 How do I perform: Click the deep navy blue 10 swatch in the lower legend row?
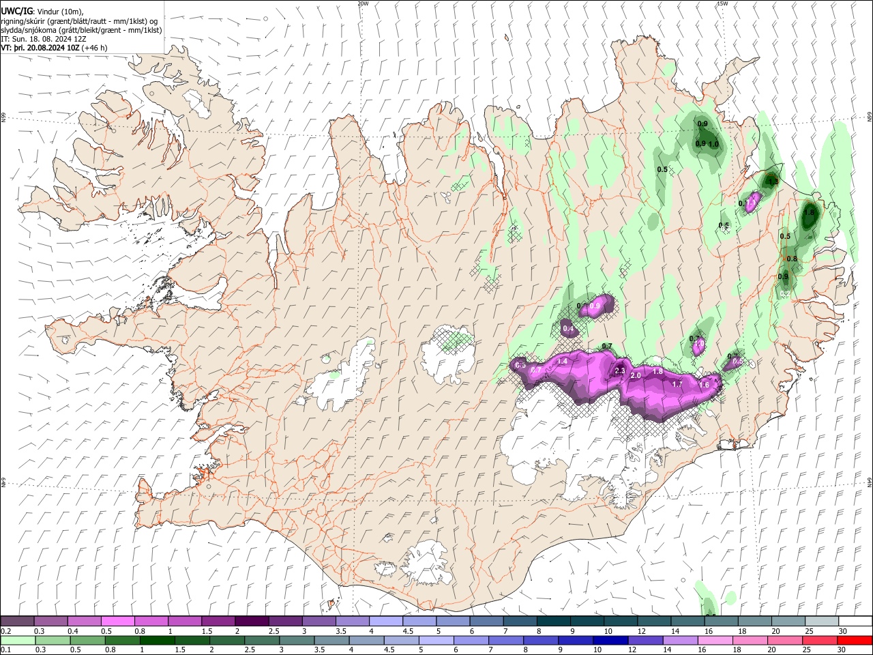[x=610, y=640]
